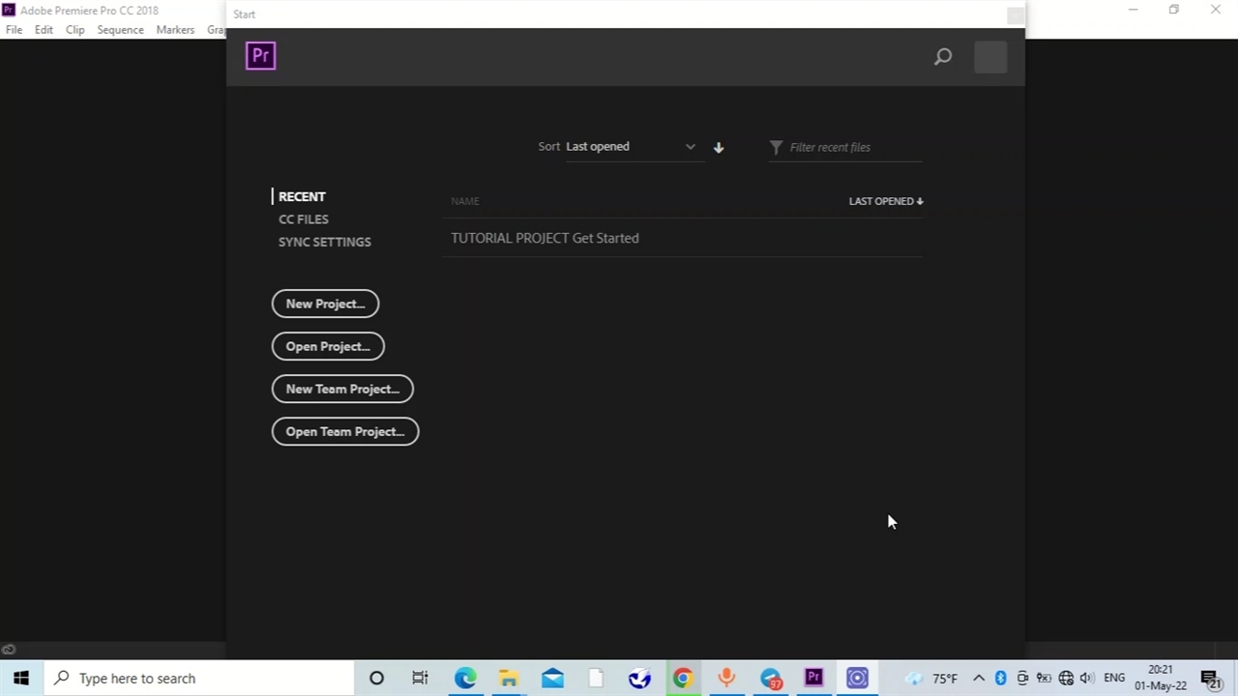Select the Sync Settings section

click(x=325, y=242)
